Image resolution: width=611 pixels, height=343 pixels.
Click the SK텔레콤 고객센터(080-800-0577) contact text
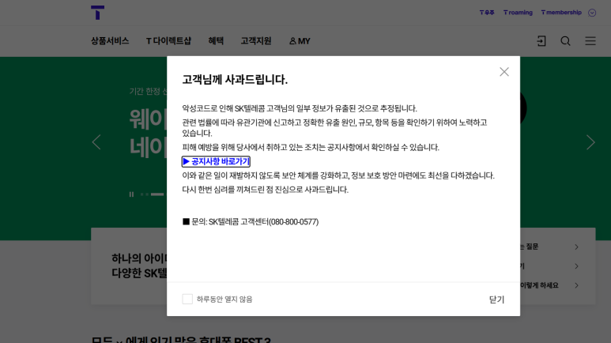pyautogui.click(x=263, y=222)
